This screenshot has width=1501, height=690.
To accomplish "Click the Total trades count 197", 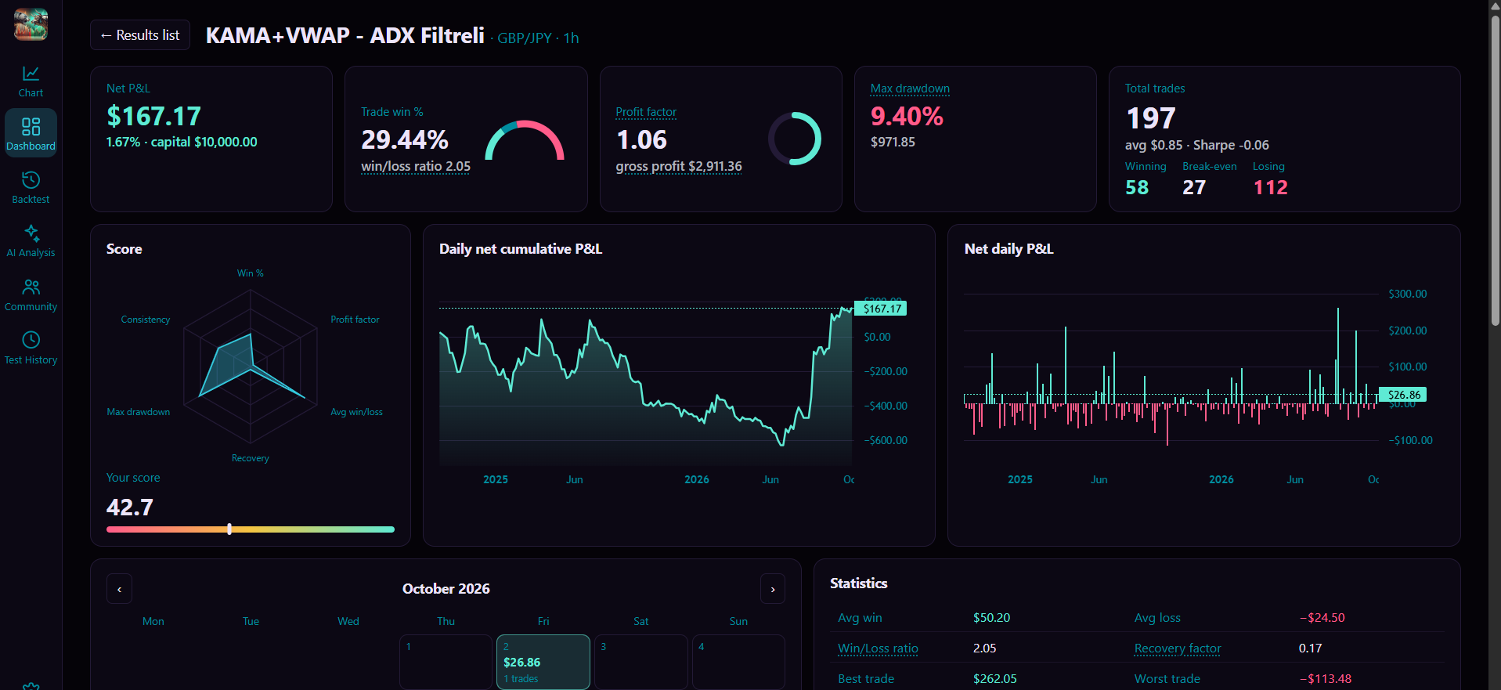I will pyautogui.click(x=1151, y=118).
